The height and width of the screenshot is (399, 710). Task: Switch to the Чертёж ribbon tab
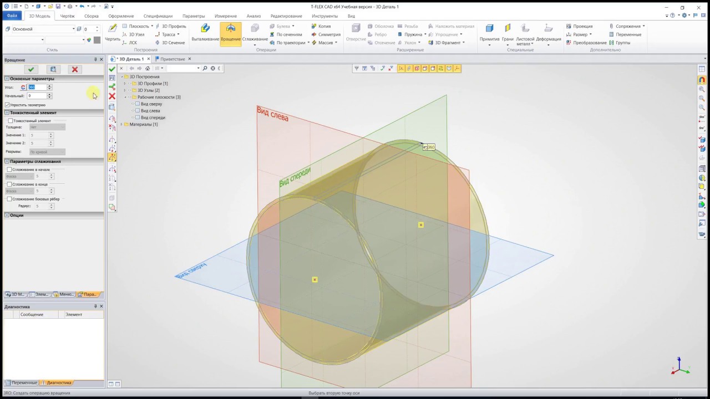[67, 16]
